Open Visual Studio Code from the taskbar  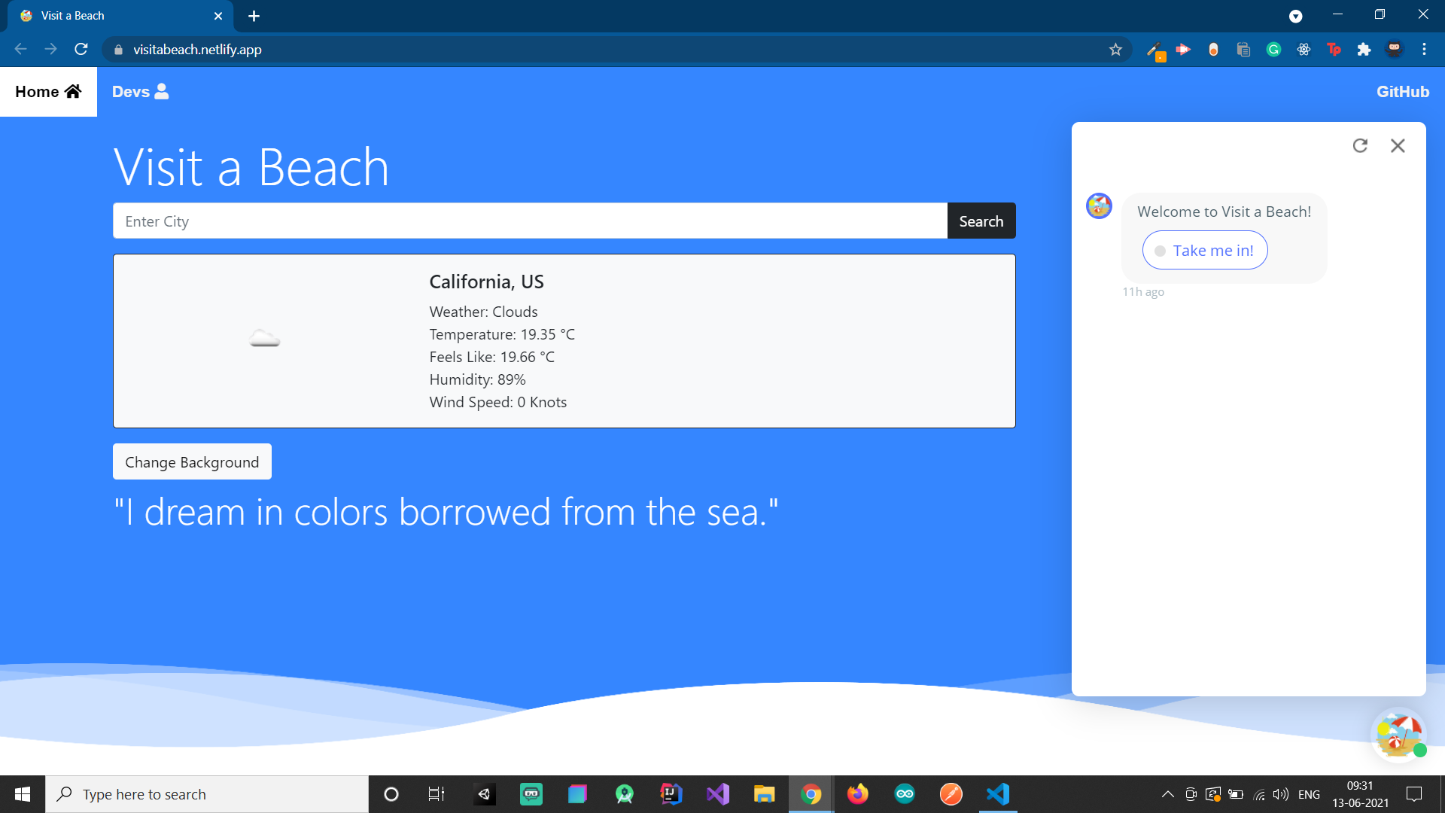(998, 794)
